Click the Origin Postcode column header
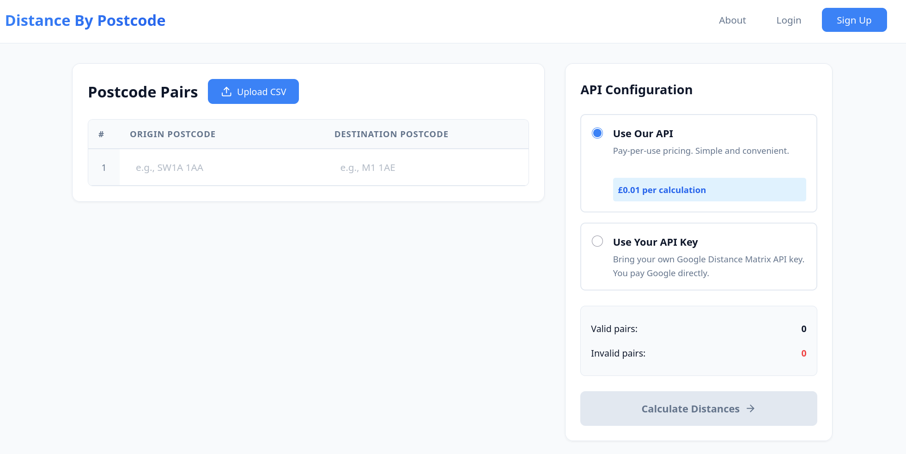The width and height of the screenshot is (906, 454). pyautogui.click(x=172, y=134)
